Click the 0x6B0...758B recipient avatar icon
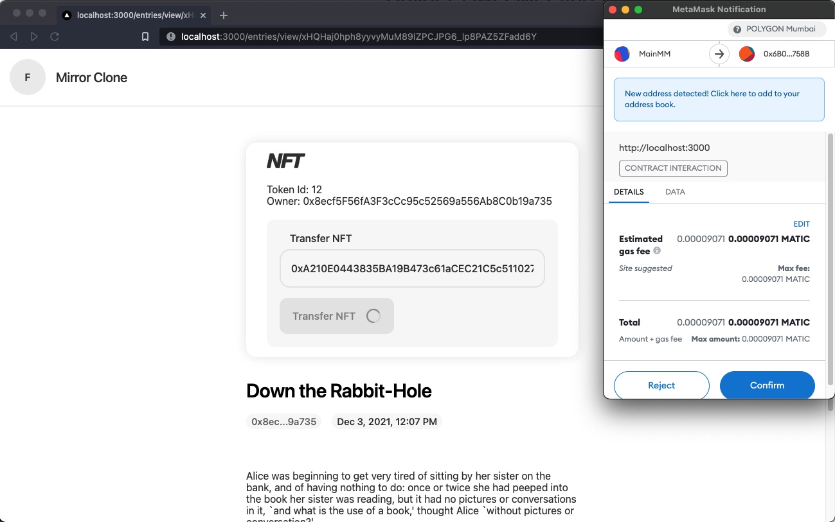 [746, 54]
